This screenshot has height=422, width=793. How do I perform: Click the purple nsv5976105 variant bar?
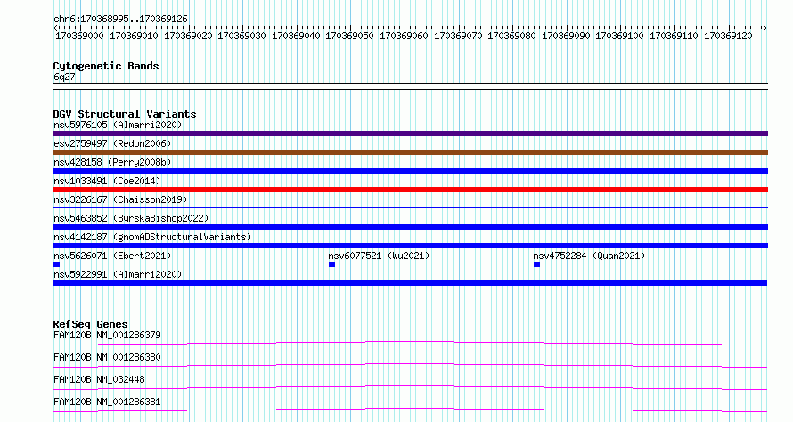[410, 134]
